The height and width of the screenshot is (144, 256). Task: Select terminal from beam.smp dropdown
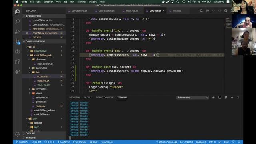[x=192, y=98]
